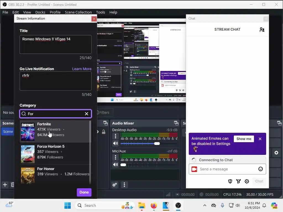Viewport: 283px width, 212px height.
Task: Open the Help menu
Action: tap(113, 12)
